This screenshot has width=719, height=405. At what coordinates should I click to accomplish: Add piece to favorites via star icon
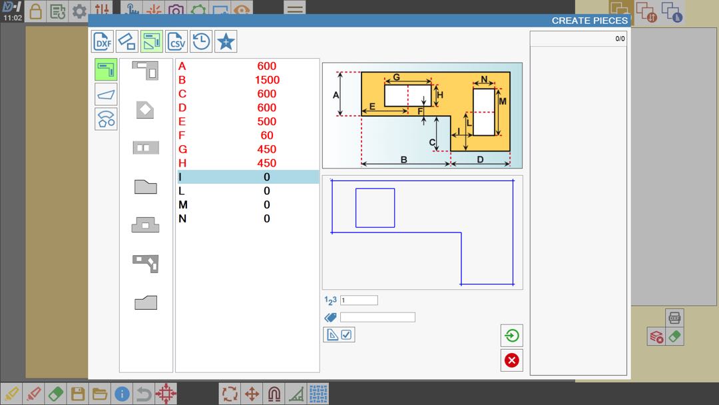[x=225, y=41]
